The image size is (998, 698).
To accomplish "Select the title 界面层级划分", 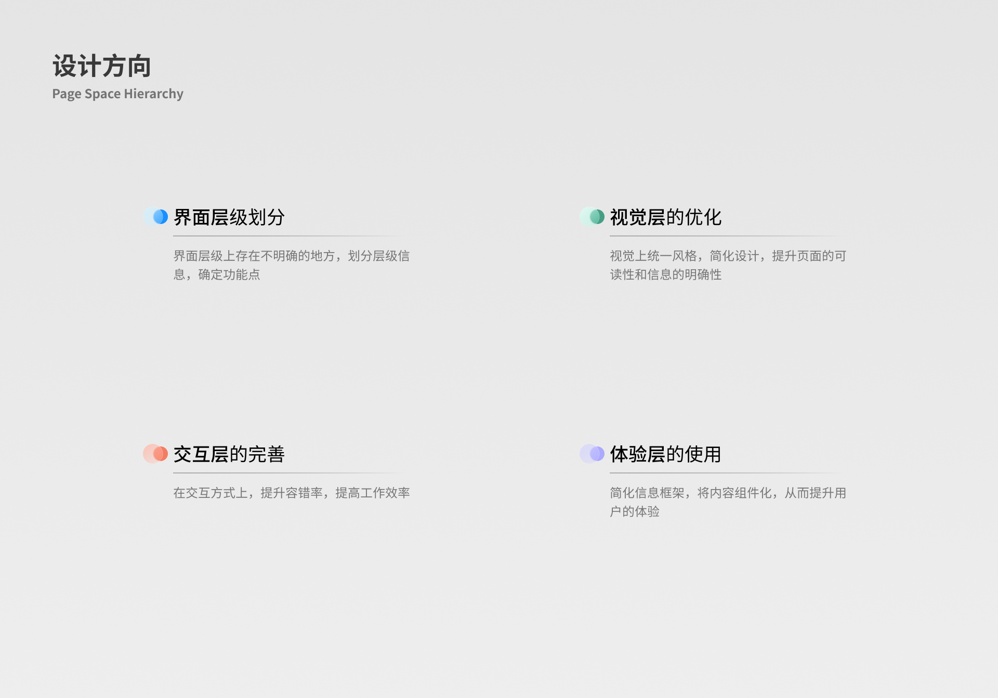I will click(x=229, y=217).
